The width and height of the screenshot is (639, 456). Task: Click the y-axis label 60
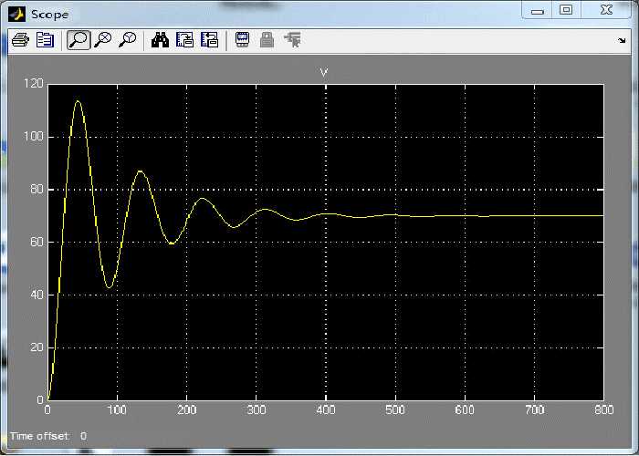pos(37,243)
